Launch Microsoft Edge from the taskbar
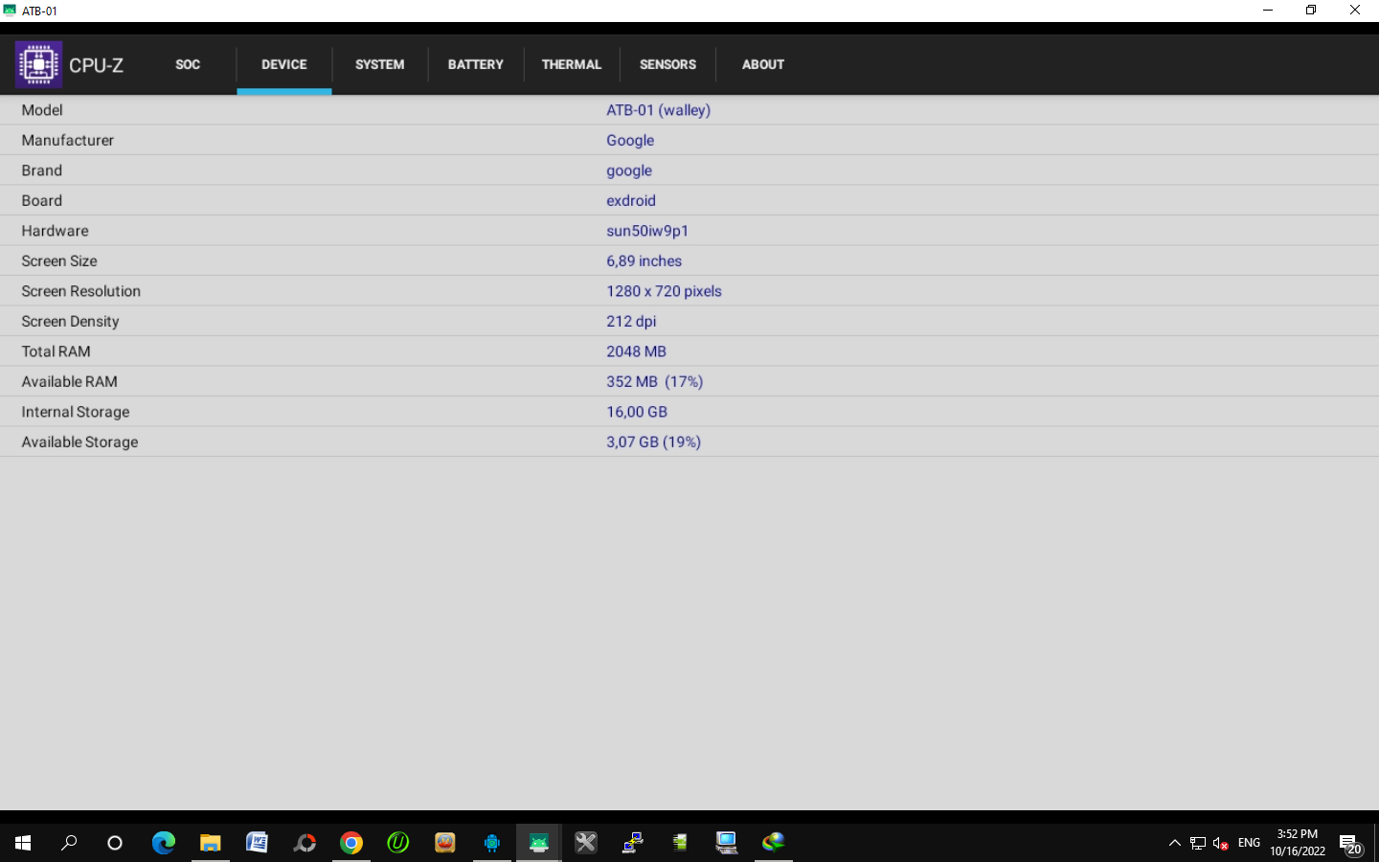The image size is (1379, 862). [164, 843]
